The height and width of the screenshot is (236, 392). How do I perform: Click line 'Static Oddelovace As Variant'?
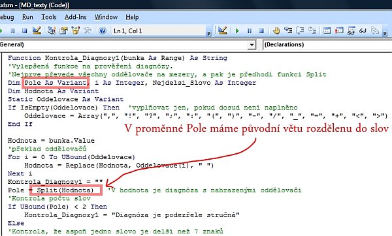pos(65,99)
